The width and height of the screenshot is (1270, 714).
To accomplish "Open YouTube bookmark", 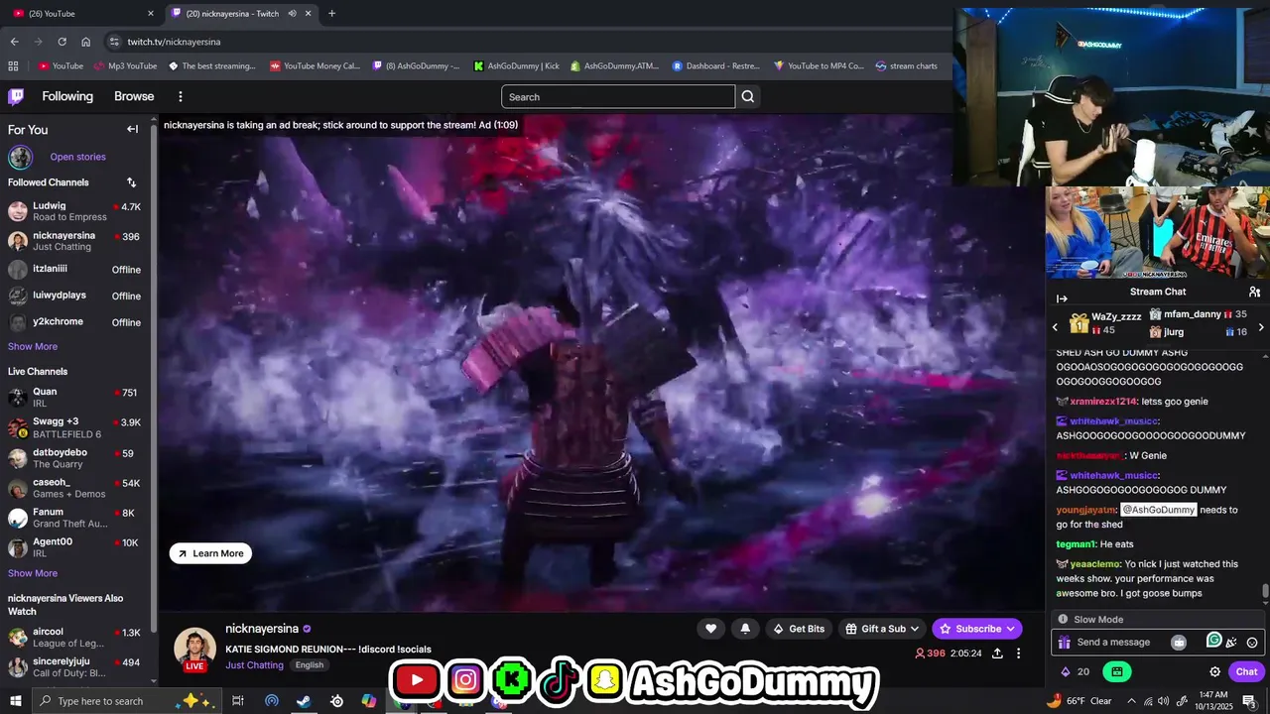I will click(61, 66).
